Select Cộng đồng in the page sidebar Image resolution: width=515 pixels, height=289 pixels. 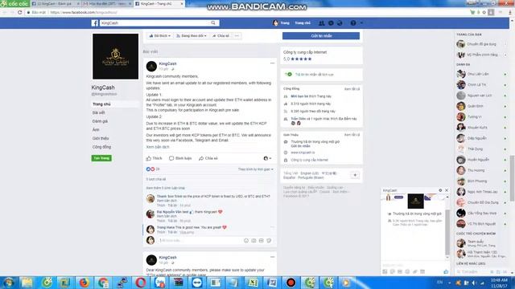click(x=101, y=147)
